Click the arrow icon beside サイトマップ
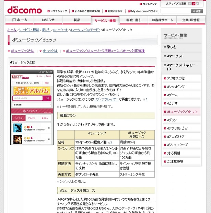 tap(141, 4)
